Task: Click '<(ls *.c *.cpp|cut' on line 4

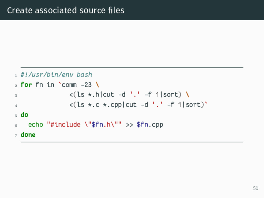Action: click(x=103, y=105)
